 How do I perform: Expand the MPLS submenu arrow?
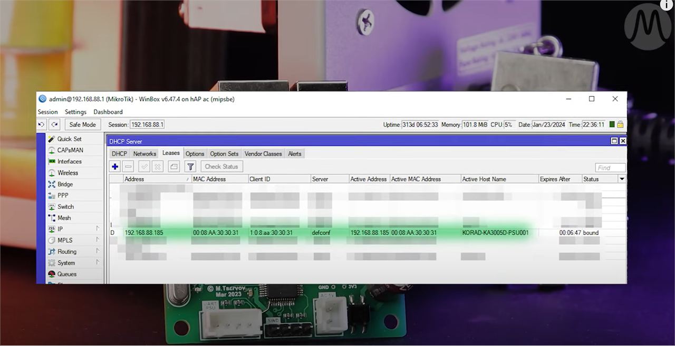[x=98, y=240]
